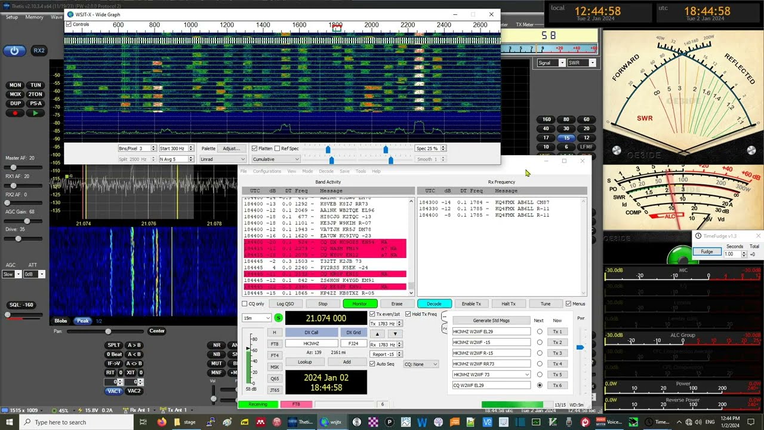The image size is (764, 430).
Task: Click the network icon in the system tray
Action: (x=689, y=422)
